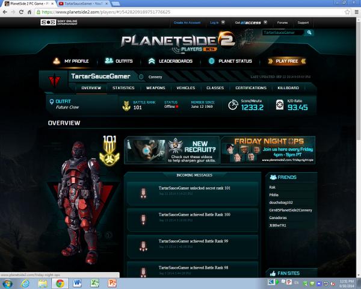361x289 pixels.
Task: Click the secret rank 101 message icon
Action: click(x=143, y=193)
